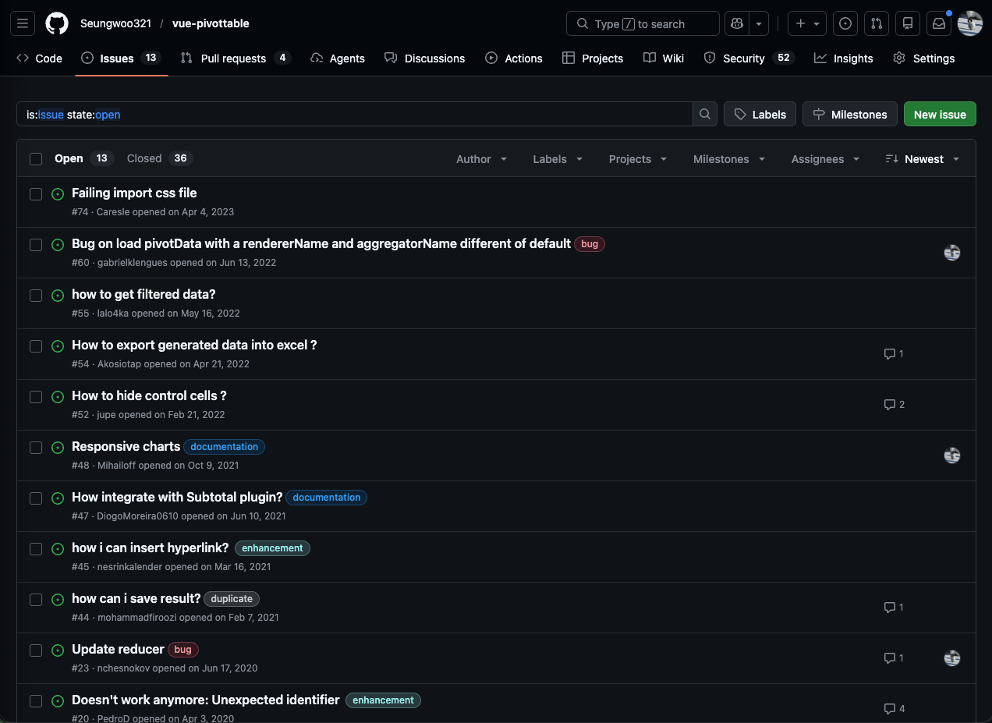
Task: Click the documentation label on 'Responsive charts'
Action: coord(224,446)
